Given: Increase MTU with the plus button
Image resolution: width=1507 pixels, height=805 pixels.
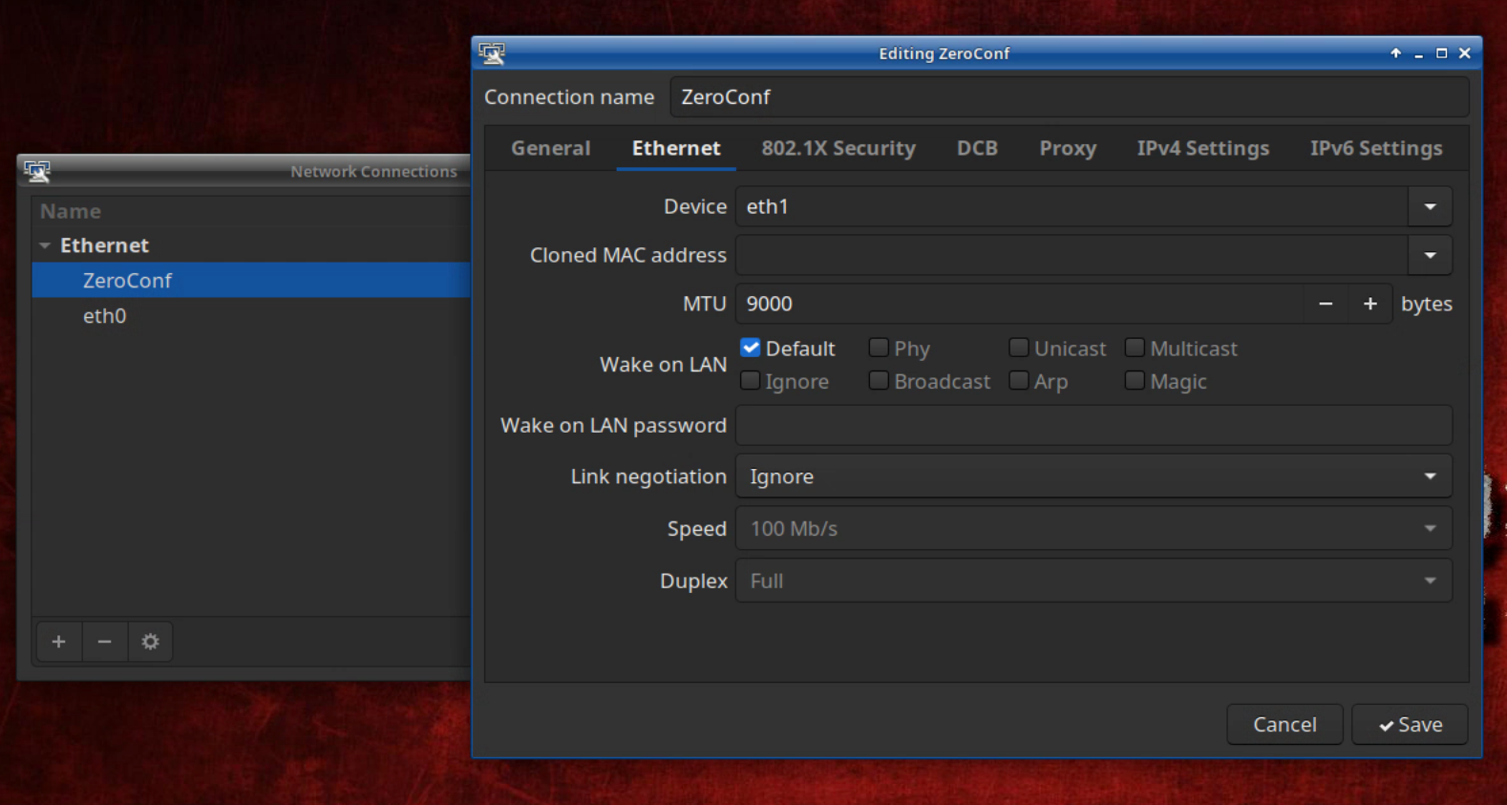Looking at the screenshot, I should [1369, 304].
